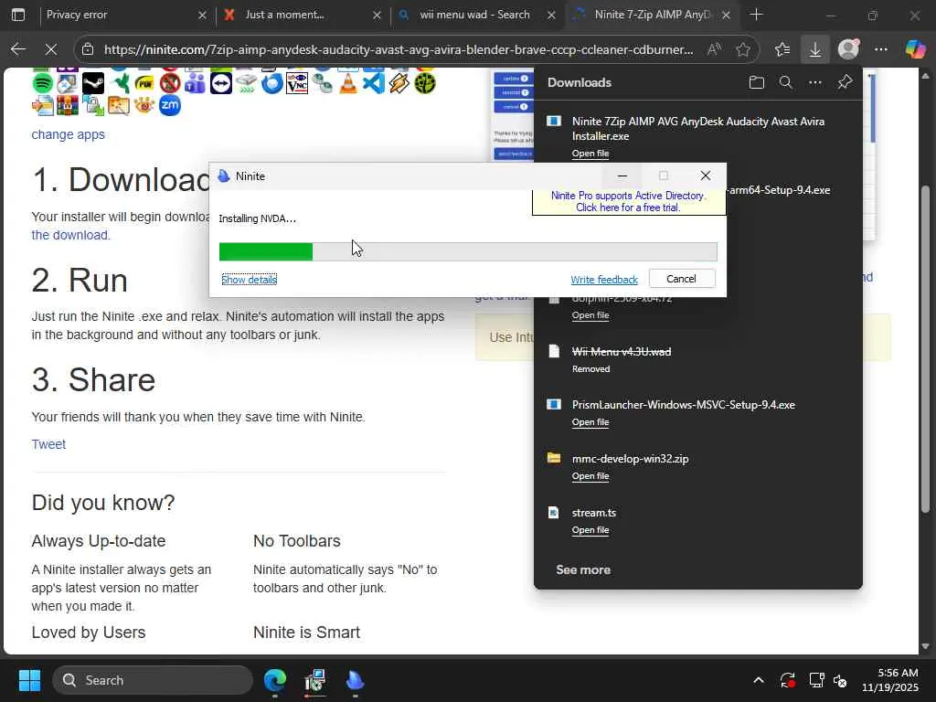Click the change apps link

[68, 135]
